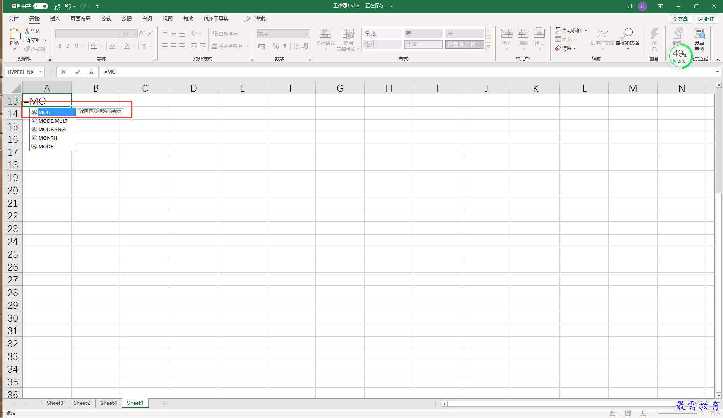Click the formula bar input field
Screen dimensions: 723x418
(x=407, y=72)
